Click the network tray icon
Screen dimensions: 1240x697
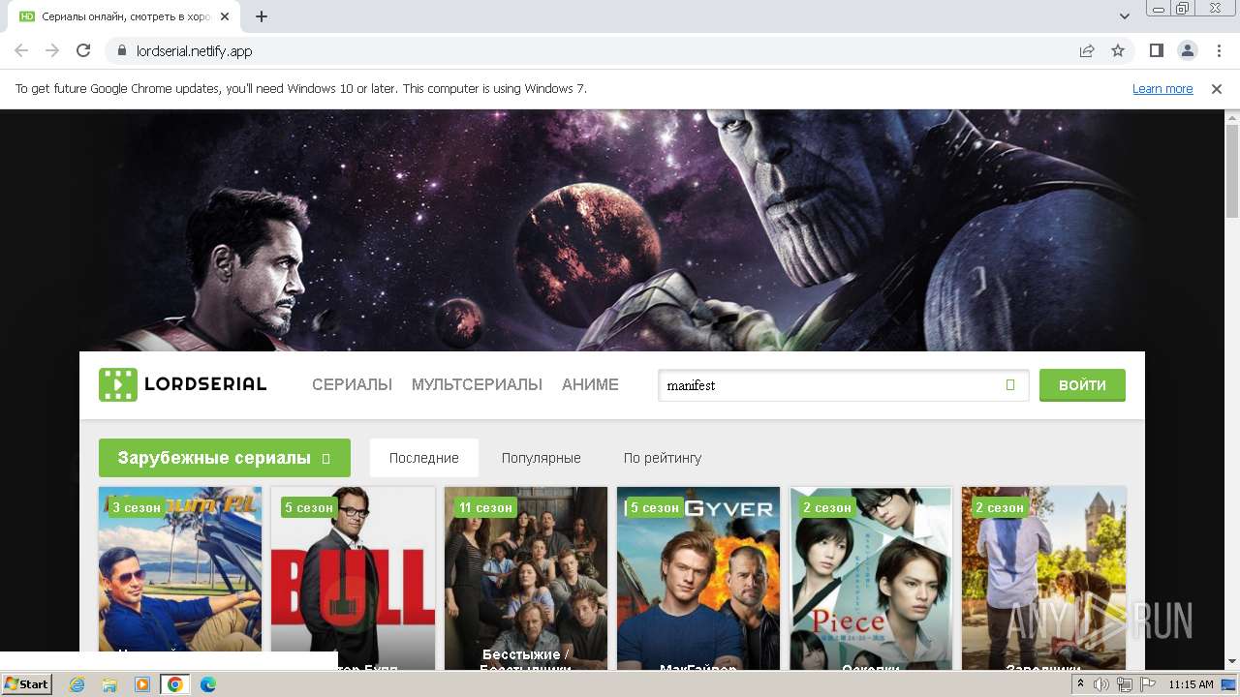pos(1124,684)
